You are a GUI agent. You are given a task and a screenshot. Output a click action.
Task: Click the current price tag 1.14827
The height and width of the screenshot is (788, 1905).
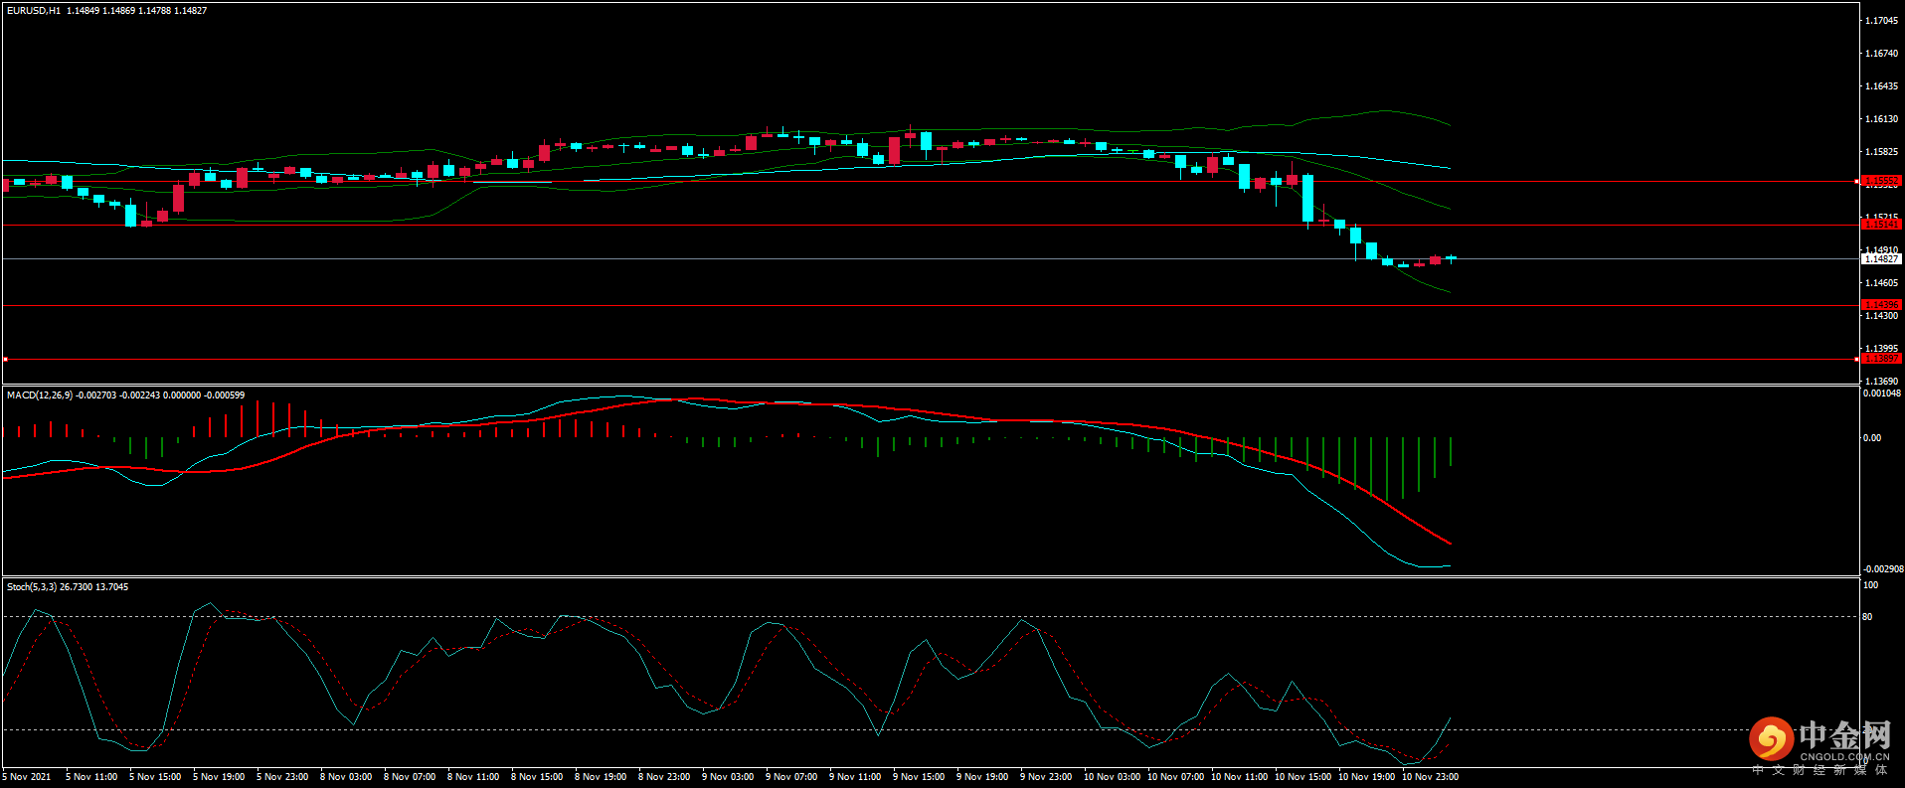coord(1881,258)
